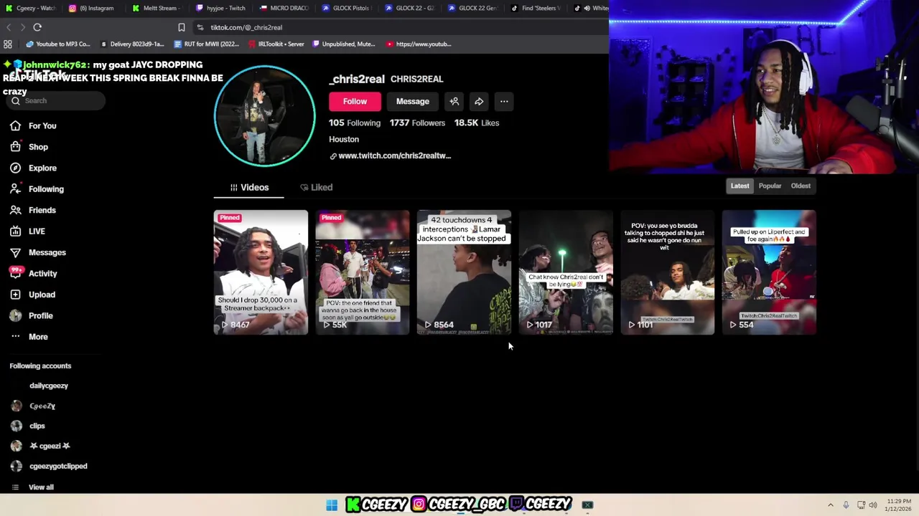Open the Delivery 8023d9 bookmark
This screenshot has height=516, width=919.
[133, 44]
